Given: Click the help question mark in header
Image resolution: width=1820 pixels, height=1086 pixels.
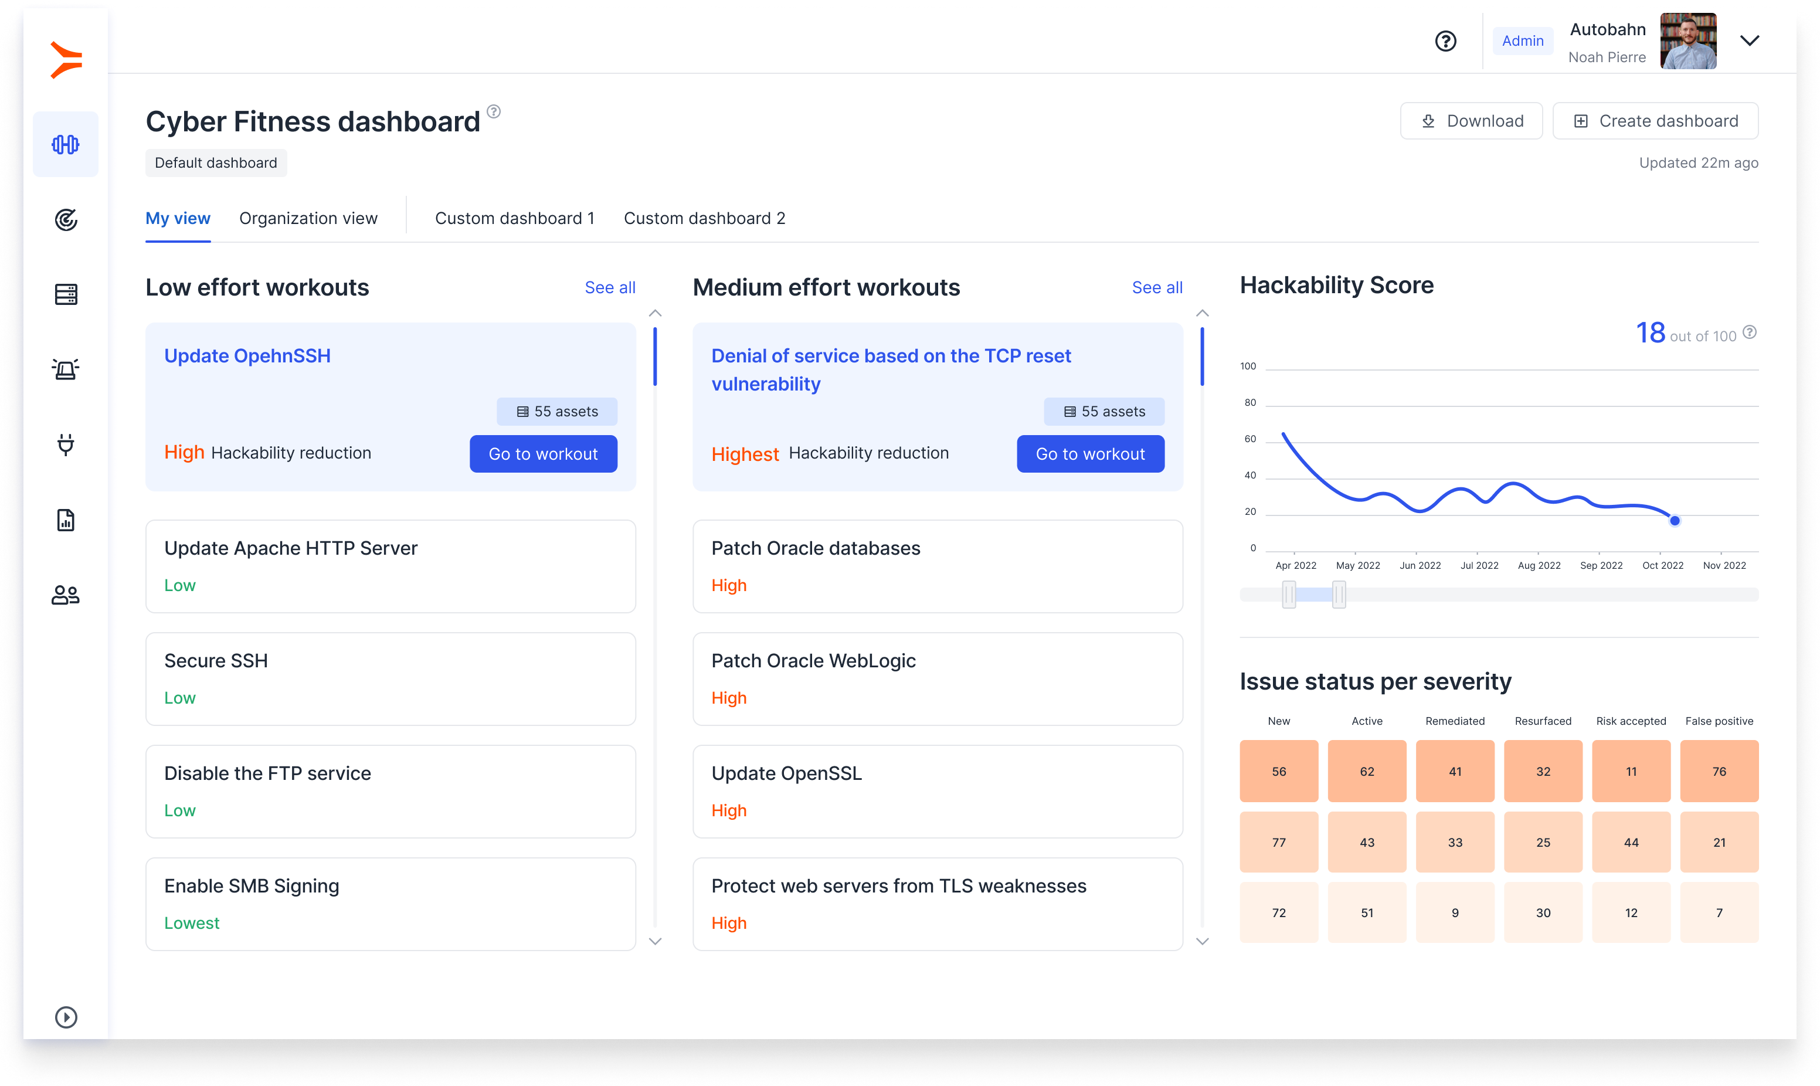Looking at the screenshot, I should point(1445,41).
